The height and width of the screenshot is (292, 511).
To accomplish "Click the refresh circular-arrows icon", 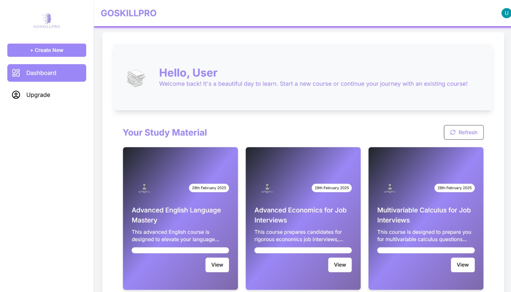I will (x=453, y=132).
